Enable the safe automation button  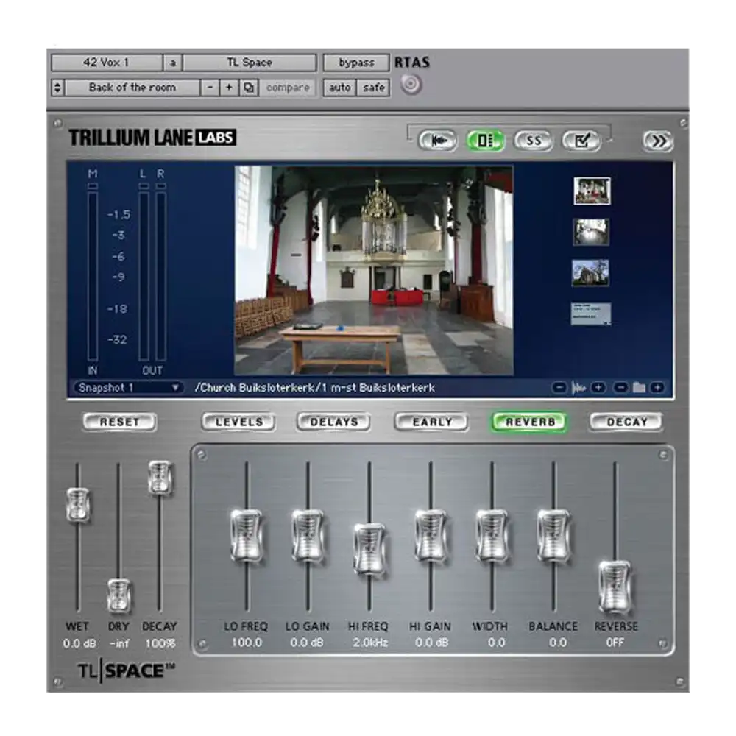point(374,88)
